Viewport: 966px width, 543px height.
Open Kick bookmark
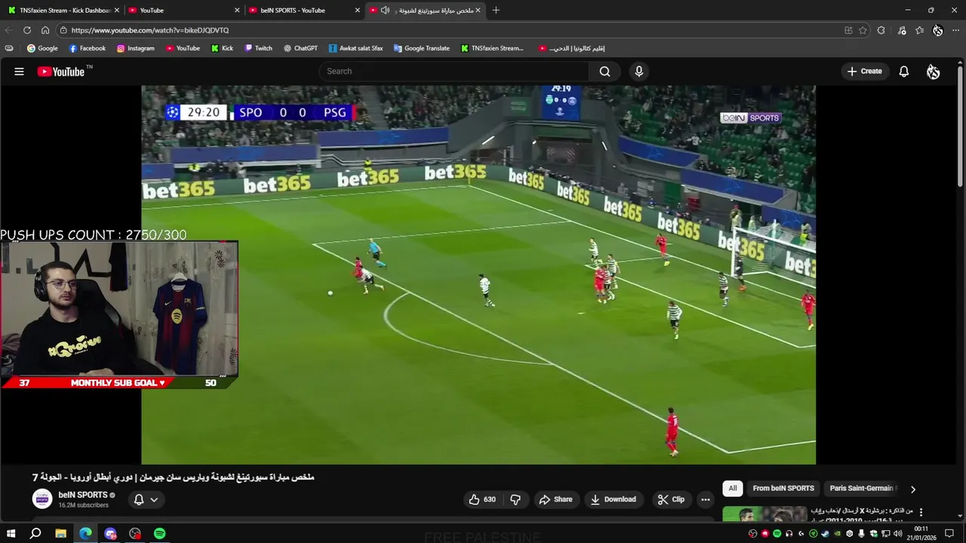click(x=222, y=48)
